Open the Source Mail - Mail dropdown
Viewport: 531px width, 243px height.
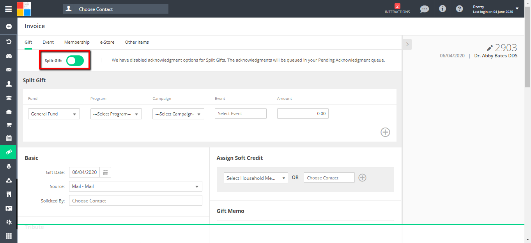pyautogui.click(x=136, y=186)
